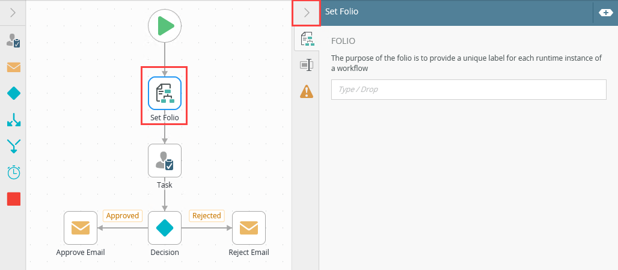618x270 pixels.
Task: Click the Folio Type / Drop field
Action: point(469,90)
